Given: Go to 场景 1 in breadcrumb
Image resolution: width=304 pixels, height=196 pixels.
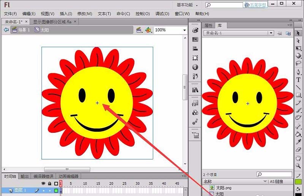Looking at the screenshot, I should (21, 30).
